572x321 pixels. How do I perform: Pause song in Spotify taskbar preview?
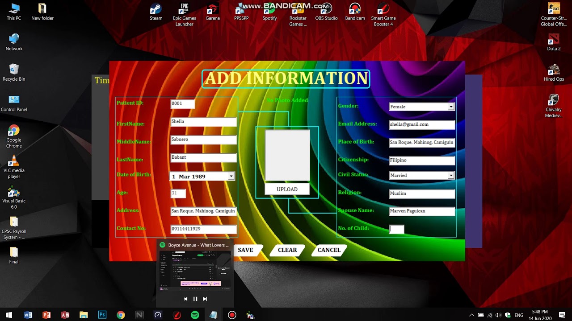[x=195, y=299]
